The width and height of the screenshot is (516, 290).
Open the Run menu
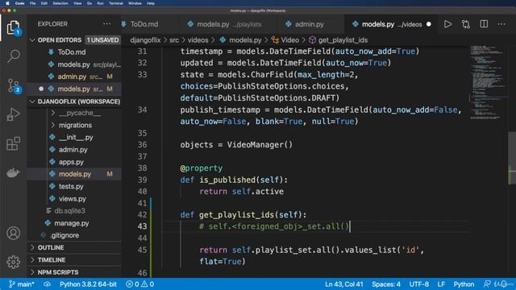(x=100, y=3)
